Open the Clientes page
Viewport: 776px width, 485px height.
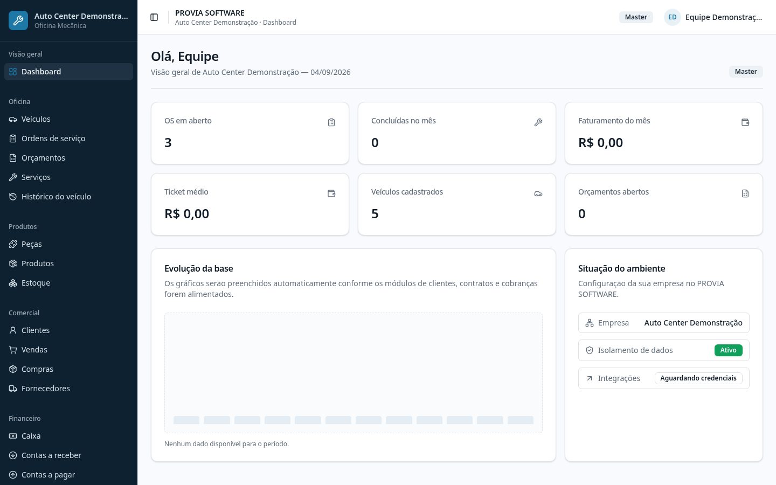(x=68, y=330)
